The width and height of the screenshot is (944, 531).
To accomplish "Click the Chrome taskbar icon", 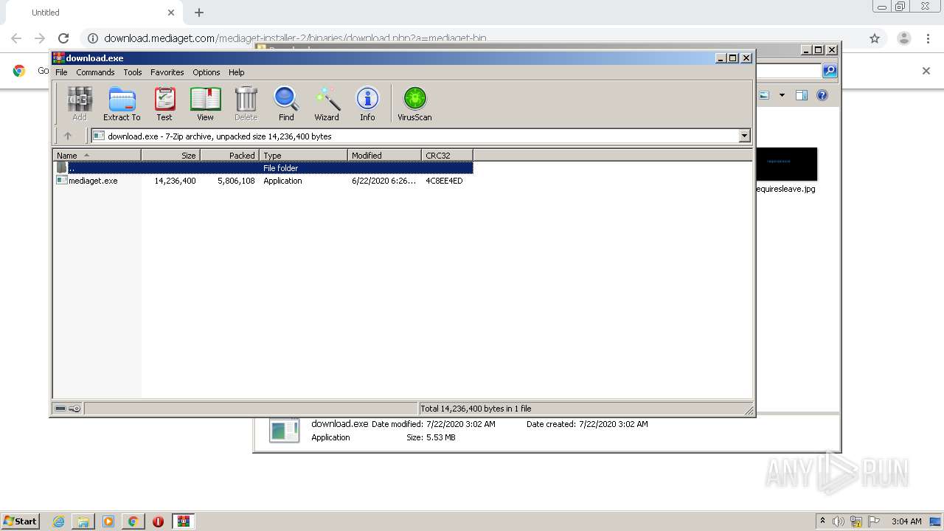I will tap(133, 521).
